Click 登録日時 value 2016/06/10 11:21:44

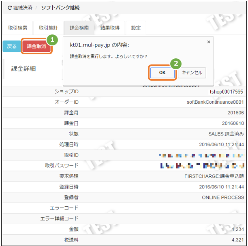click(221, 187)
